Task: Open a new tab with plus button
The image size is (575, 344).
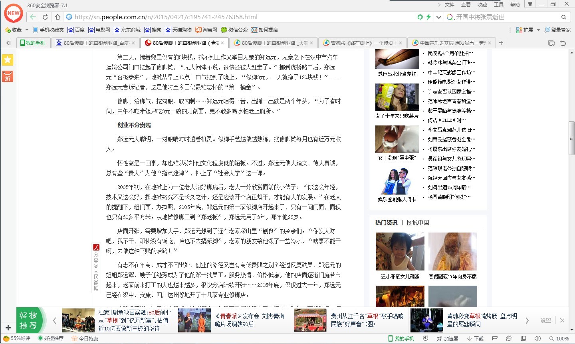Action: tap(501, 43)
